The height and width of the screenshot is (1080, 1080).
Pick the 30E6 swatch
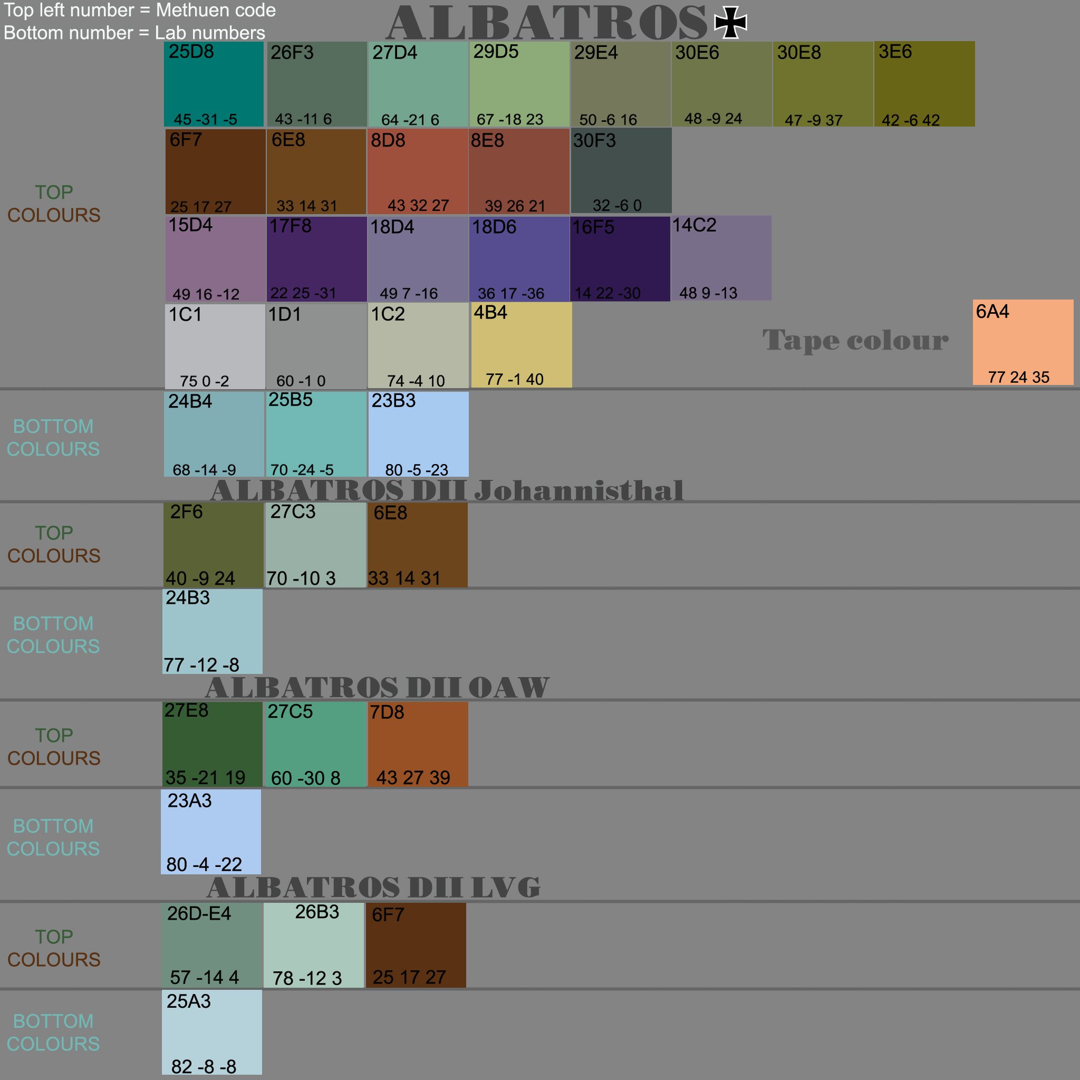(x=722, y=84)
